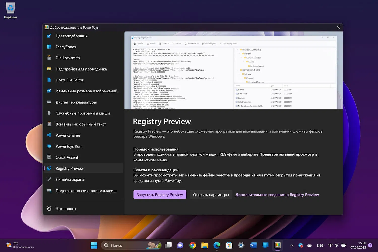This screenshot has height=252, width=378.
Task: Switch the ENG input language indicator
Action: pos(320,245)
